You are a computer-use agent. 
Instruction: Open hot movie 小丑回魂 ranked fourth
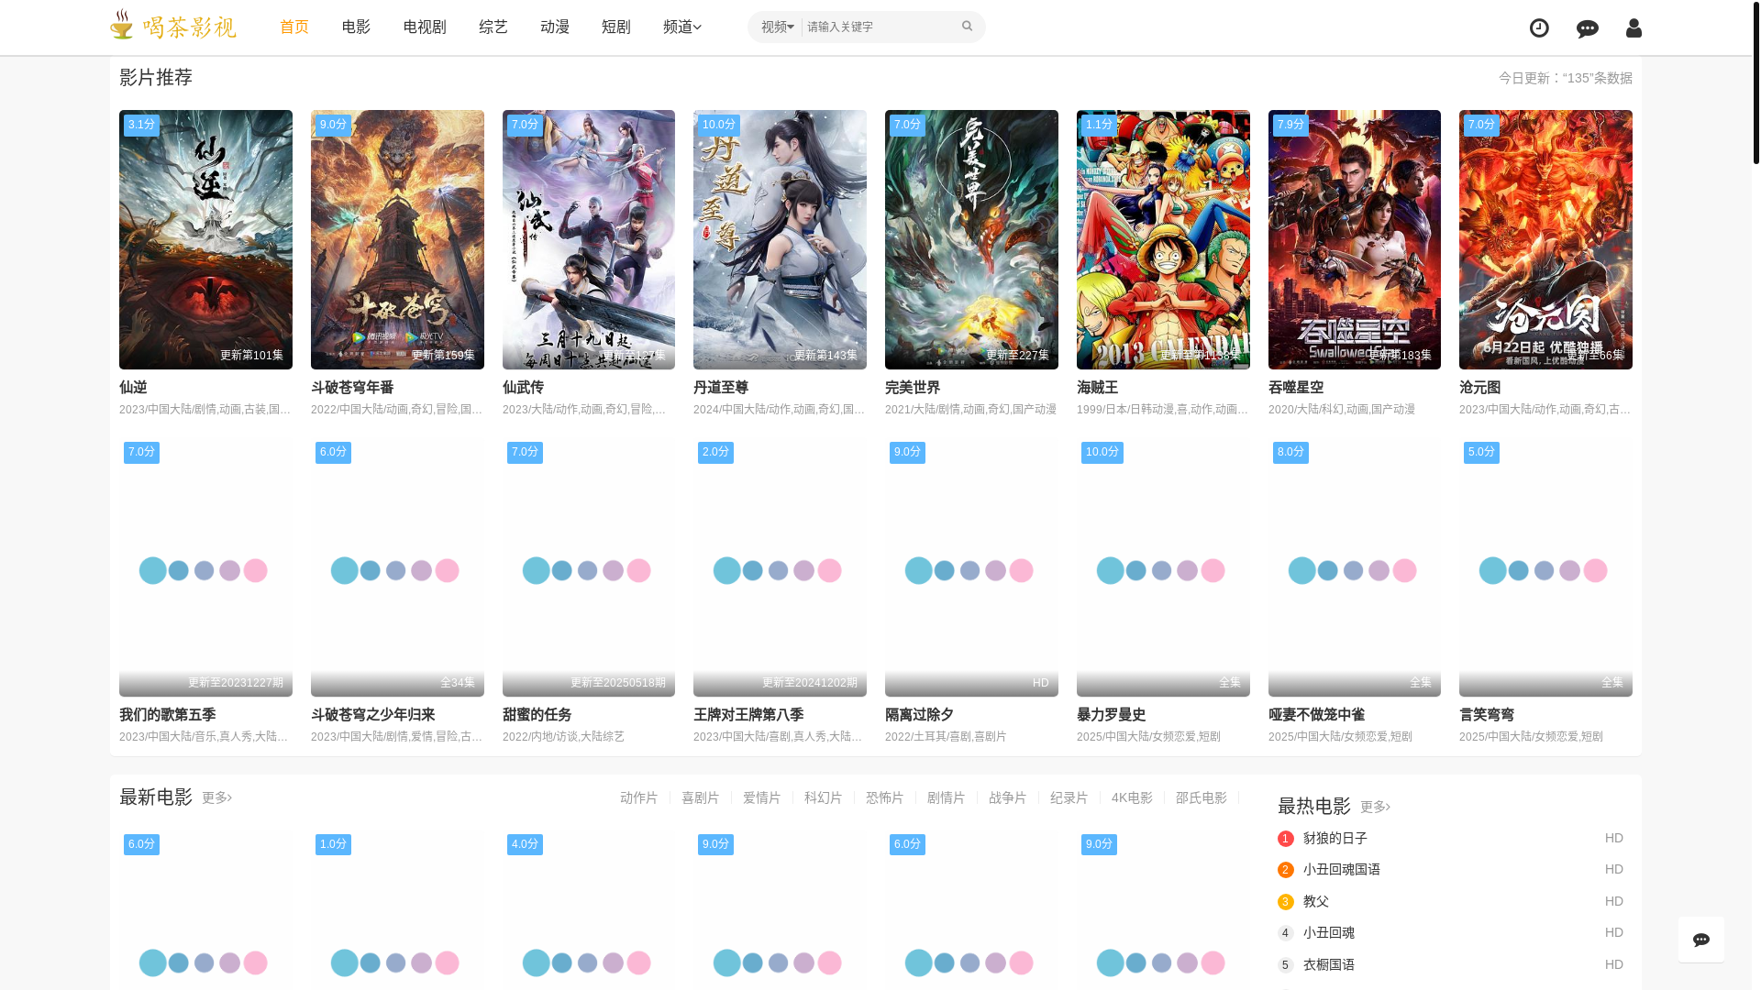(1328, 933)
